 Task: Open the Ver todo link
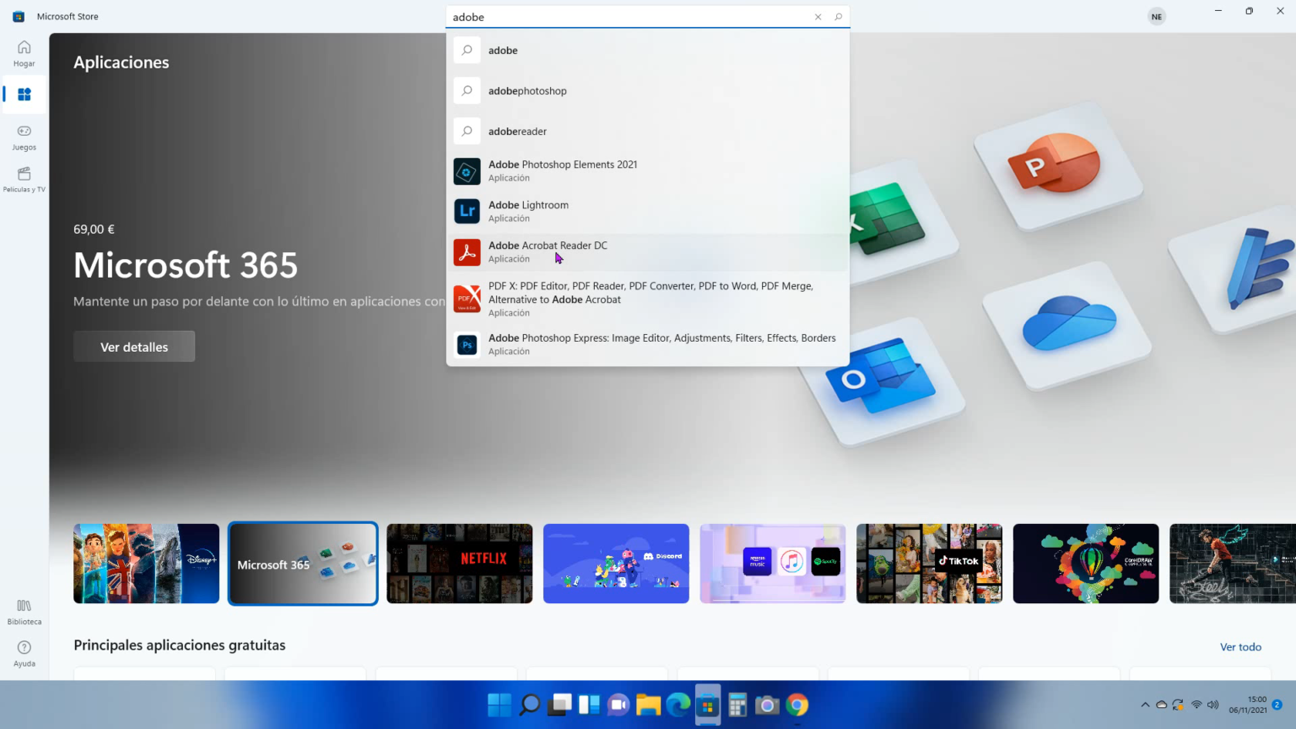pyautogui.click(x=1240, y=646)
